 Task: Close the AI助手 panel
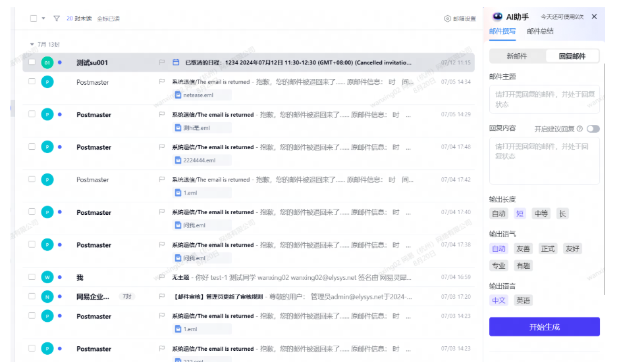point(594,16)
